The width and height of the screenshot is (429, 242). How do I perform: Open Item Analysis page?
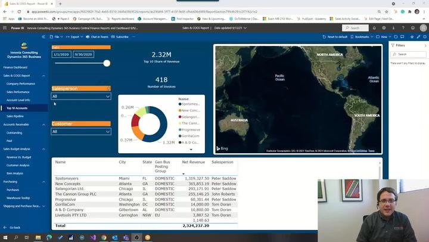coord(15,173)
